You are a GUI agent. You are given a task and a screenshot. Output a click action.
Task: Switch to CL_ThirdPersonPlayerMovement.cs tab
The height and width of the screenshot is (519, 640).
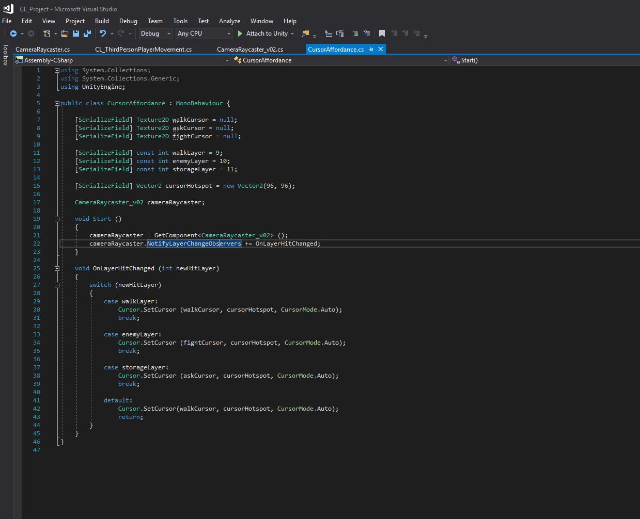tap(143, 50)
